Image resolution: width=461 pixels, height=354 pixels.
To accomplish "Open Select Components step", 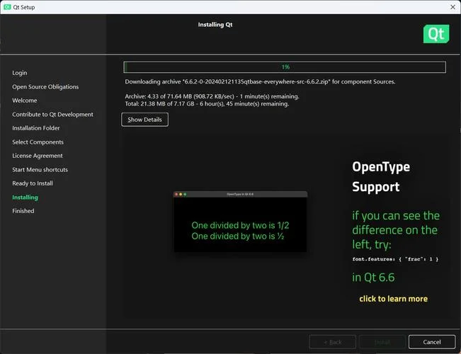I will click(38, 142).
